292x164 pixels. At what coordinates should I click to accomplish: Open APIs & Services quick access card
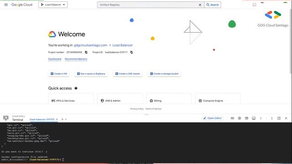point(71,99)
